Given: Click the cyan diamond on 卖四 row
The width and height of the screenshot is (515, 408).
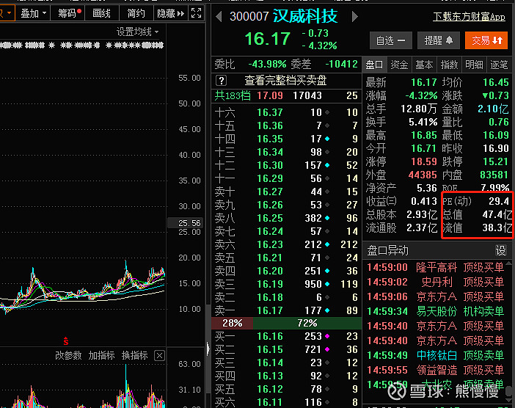Looking at the screenshot, I should click(x=327, y=271).
